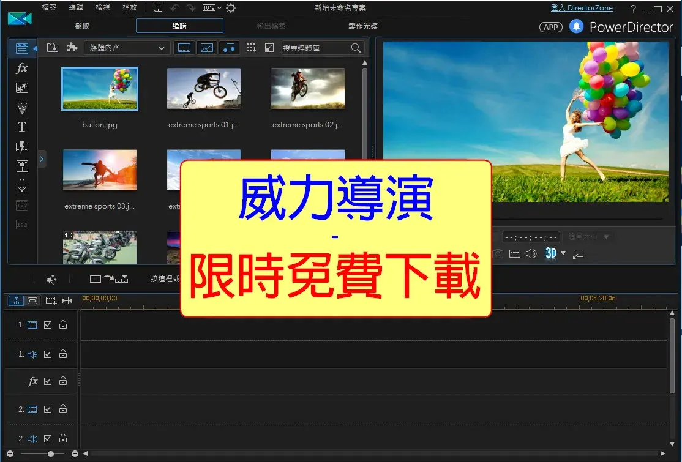Undock the preview window
The width and height of the screenshot is (682, 462).
point(578,254)
